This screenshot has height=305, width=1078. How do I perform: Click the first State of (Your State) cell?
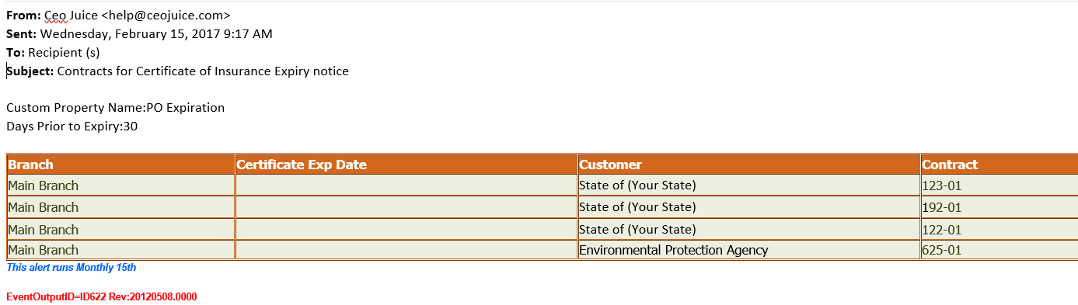point(749,185)
